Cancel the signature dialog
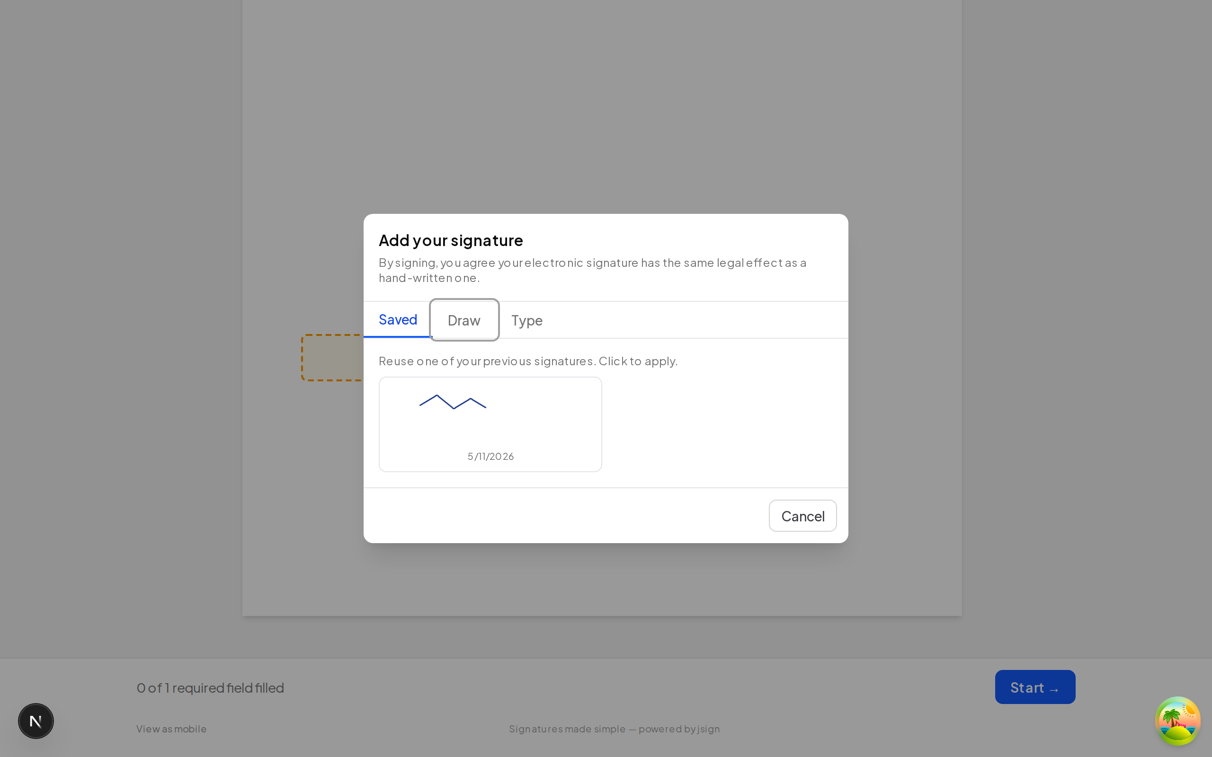Image resolution: width=1212 pixels, height=757 pixels. coord(803,516)
